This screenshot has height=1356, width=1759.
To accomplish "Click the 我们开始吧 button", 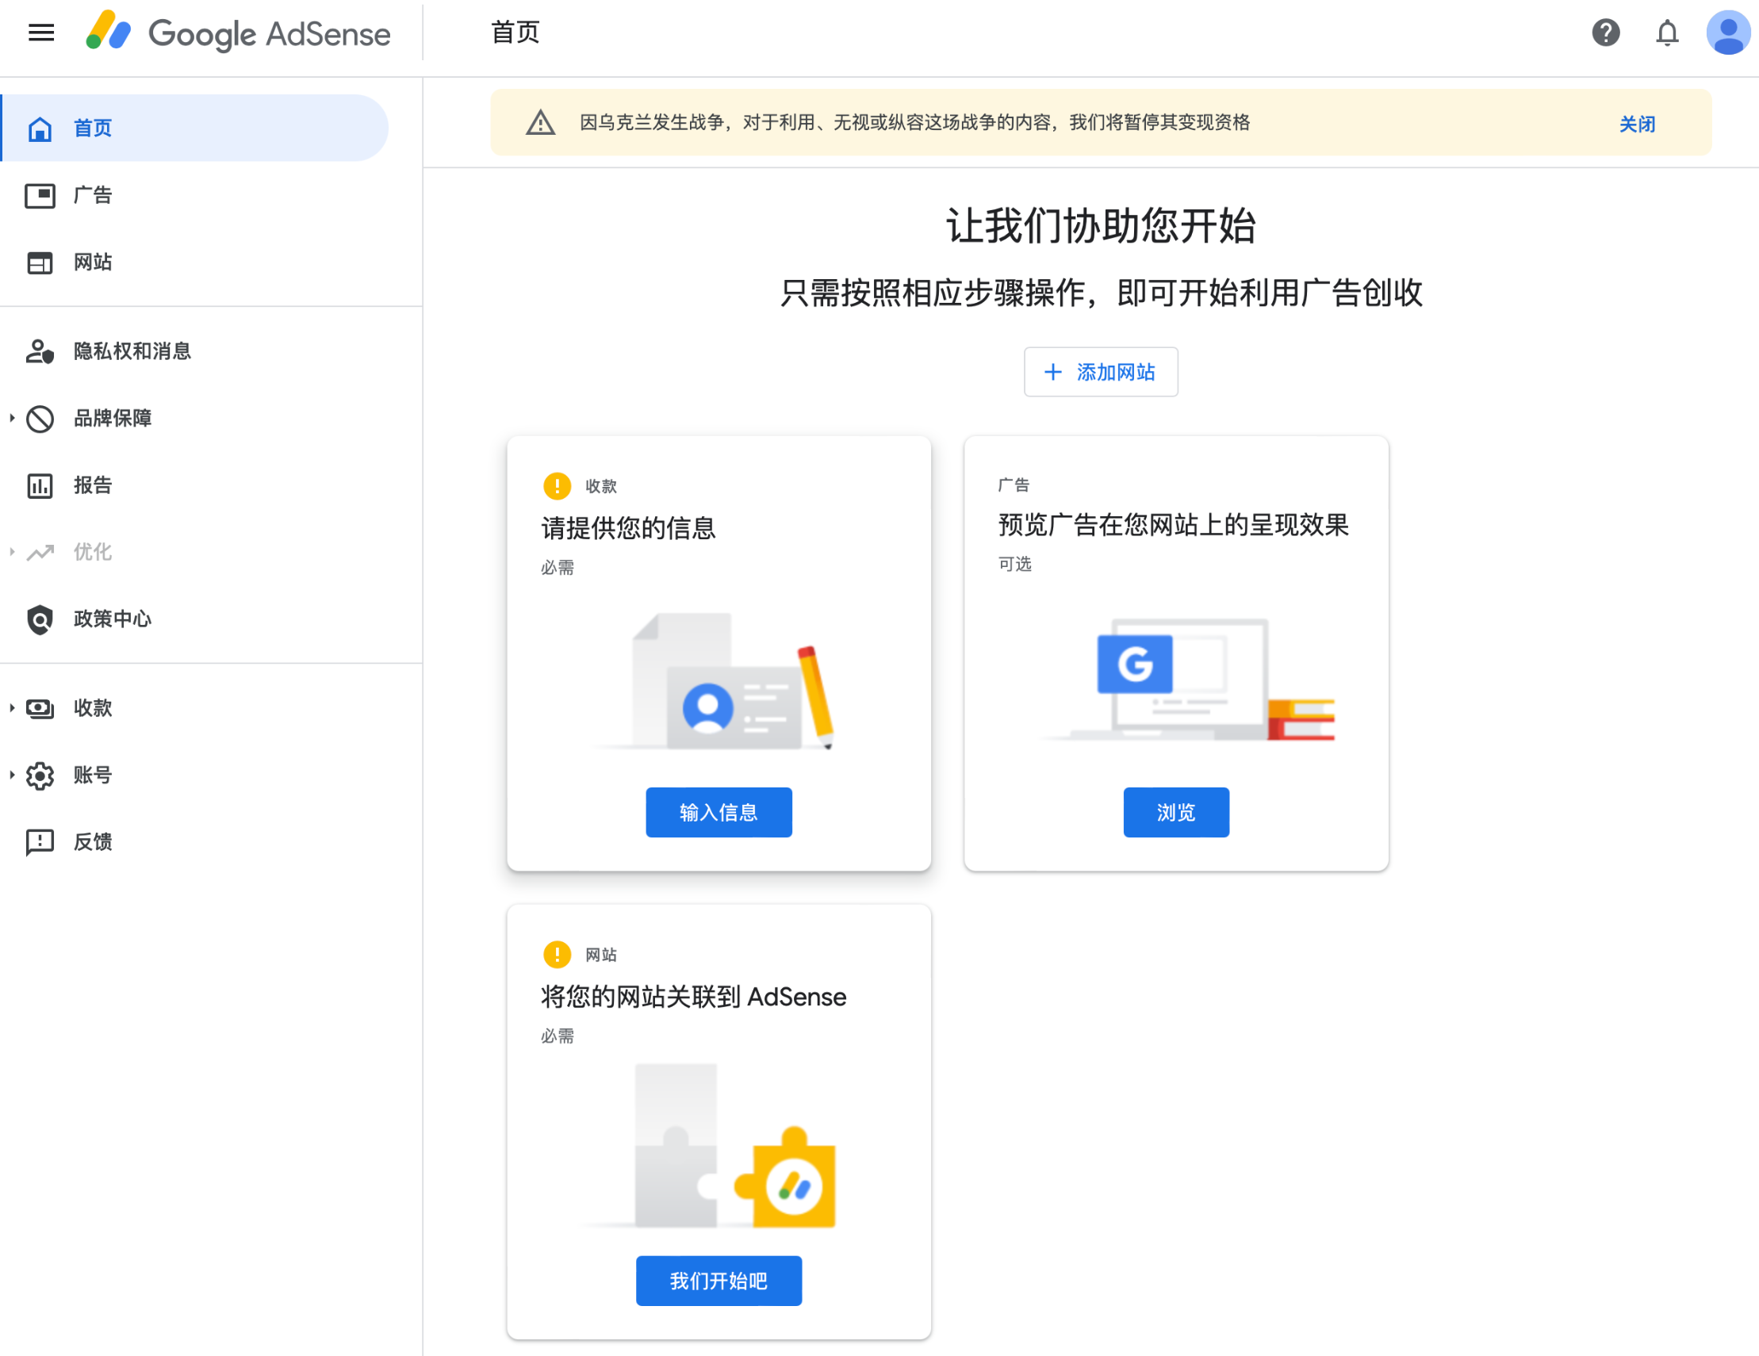I will (719, 1281).
